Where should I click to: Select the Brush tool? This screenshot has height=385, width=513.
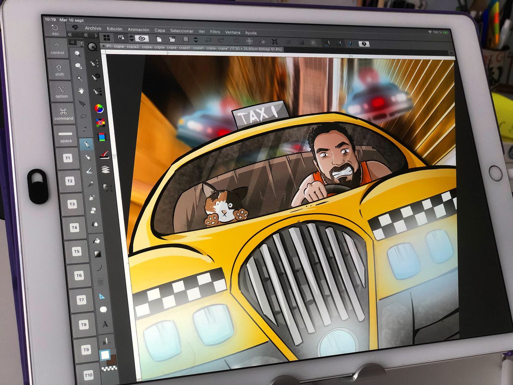click(x=89, y=171)
